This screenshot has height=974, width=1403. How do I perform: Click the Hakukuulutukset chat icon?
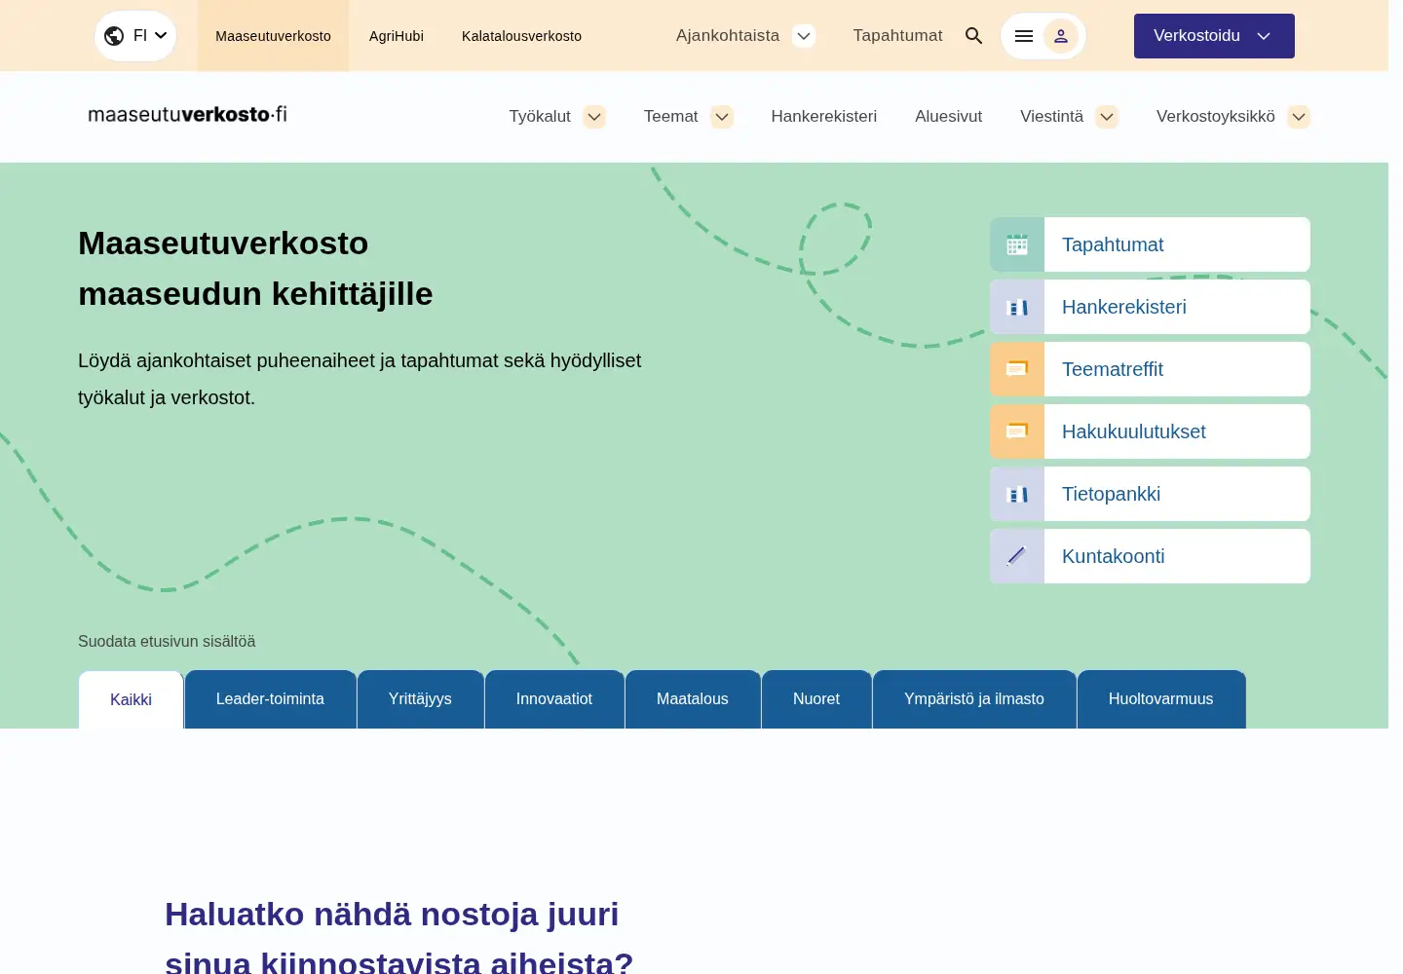pyautogui.click(x=1017, y=431)
